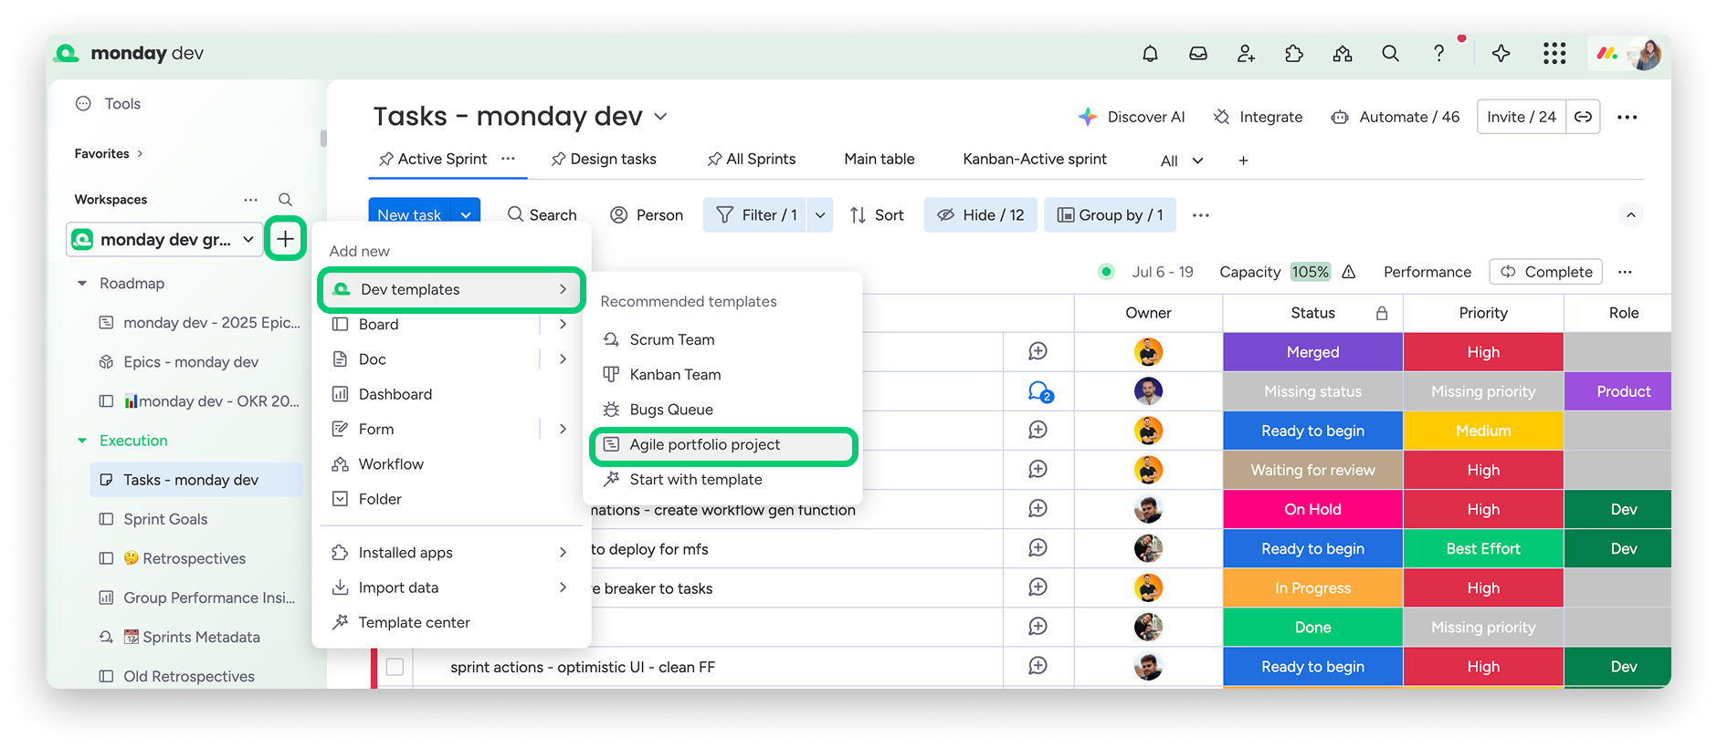Viewport: 1717px width, 748px height.
Task: Open the products grid switcher
Action: tap(1554, 54)
